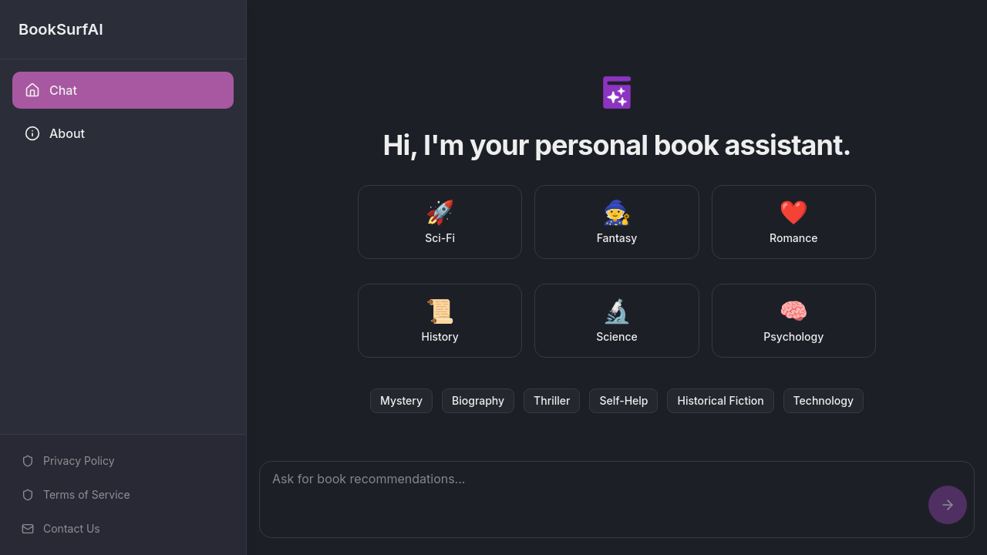Pick the Thriller genre chip
The height and width of the screenshot is (555, 987).
(x=551, y=401)
